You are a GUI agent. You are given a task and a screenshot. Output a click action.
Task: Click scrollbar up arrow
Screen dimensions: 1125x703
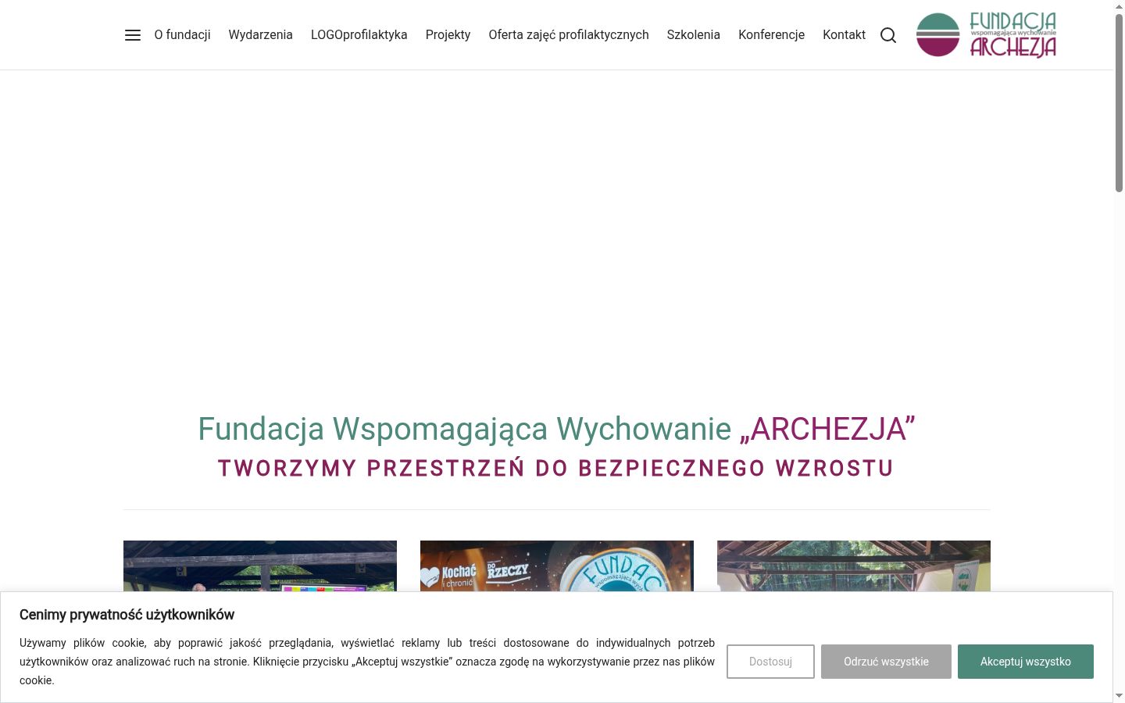coord(1119,5)
